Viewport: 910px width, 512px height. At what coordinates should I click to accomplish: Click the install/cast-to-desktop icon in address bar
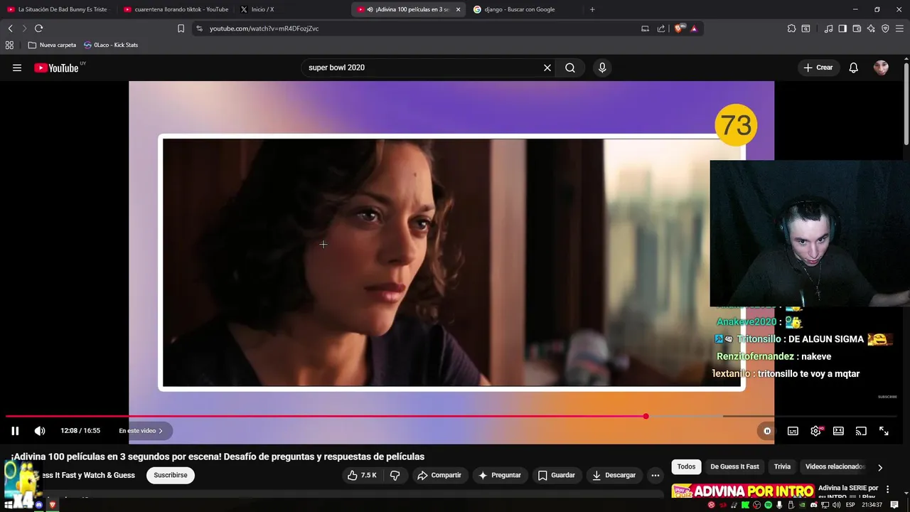645,28
